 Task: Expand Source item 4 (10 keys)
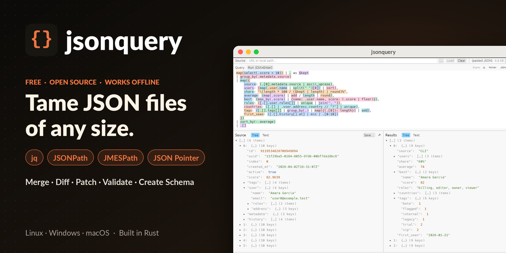coord(240,240)
